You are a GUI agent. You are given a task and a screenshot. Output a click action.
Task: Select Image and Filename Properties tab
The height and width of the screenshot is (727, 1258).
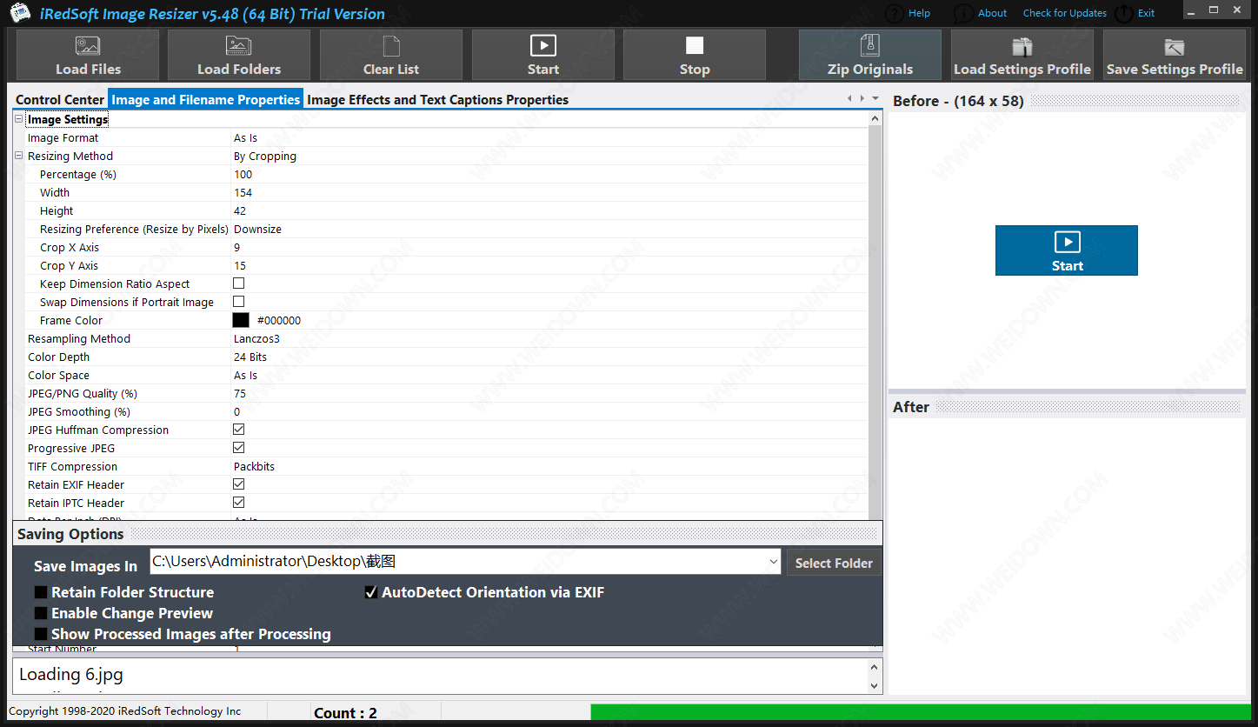pos(206,100)
